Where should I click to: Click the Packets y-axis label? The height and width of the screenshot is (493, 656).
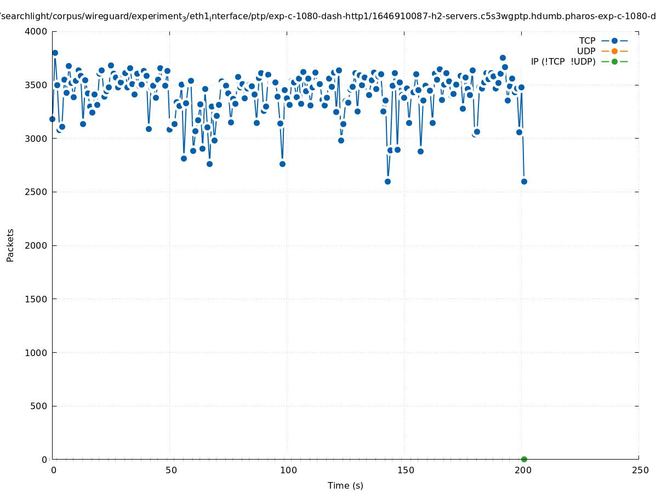[10, 245]
